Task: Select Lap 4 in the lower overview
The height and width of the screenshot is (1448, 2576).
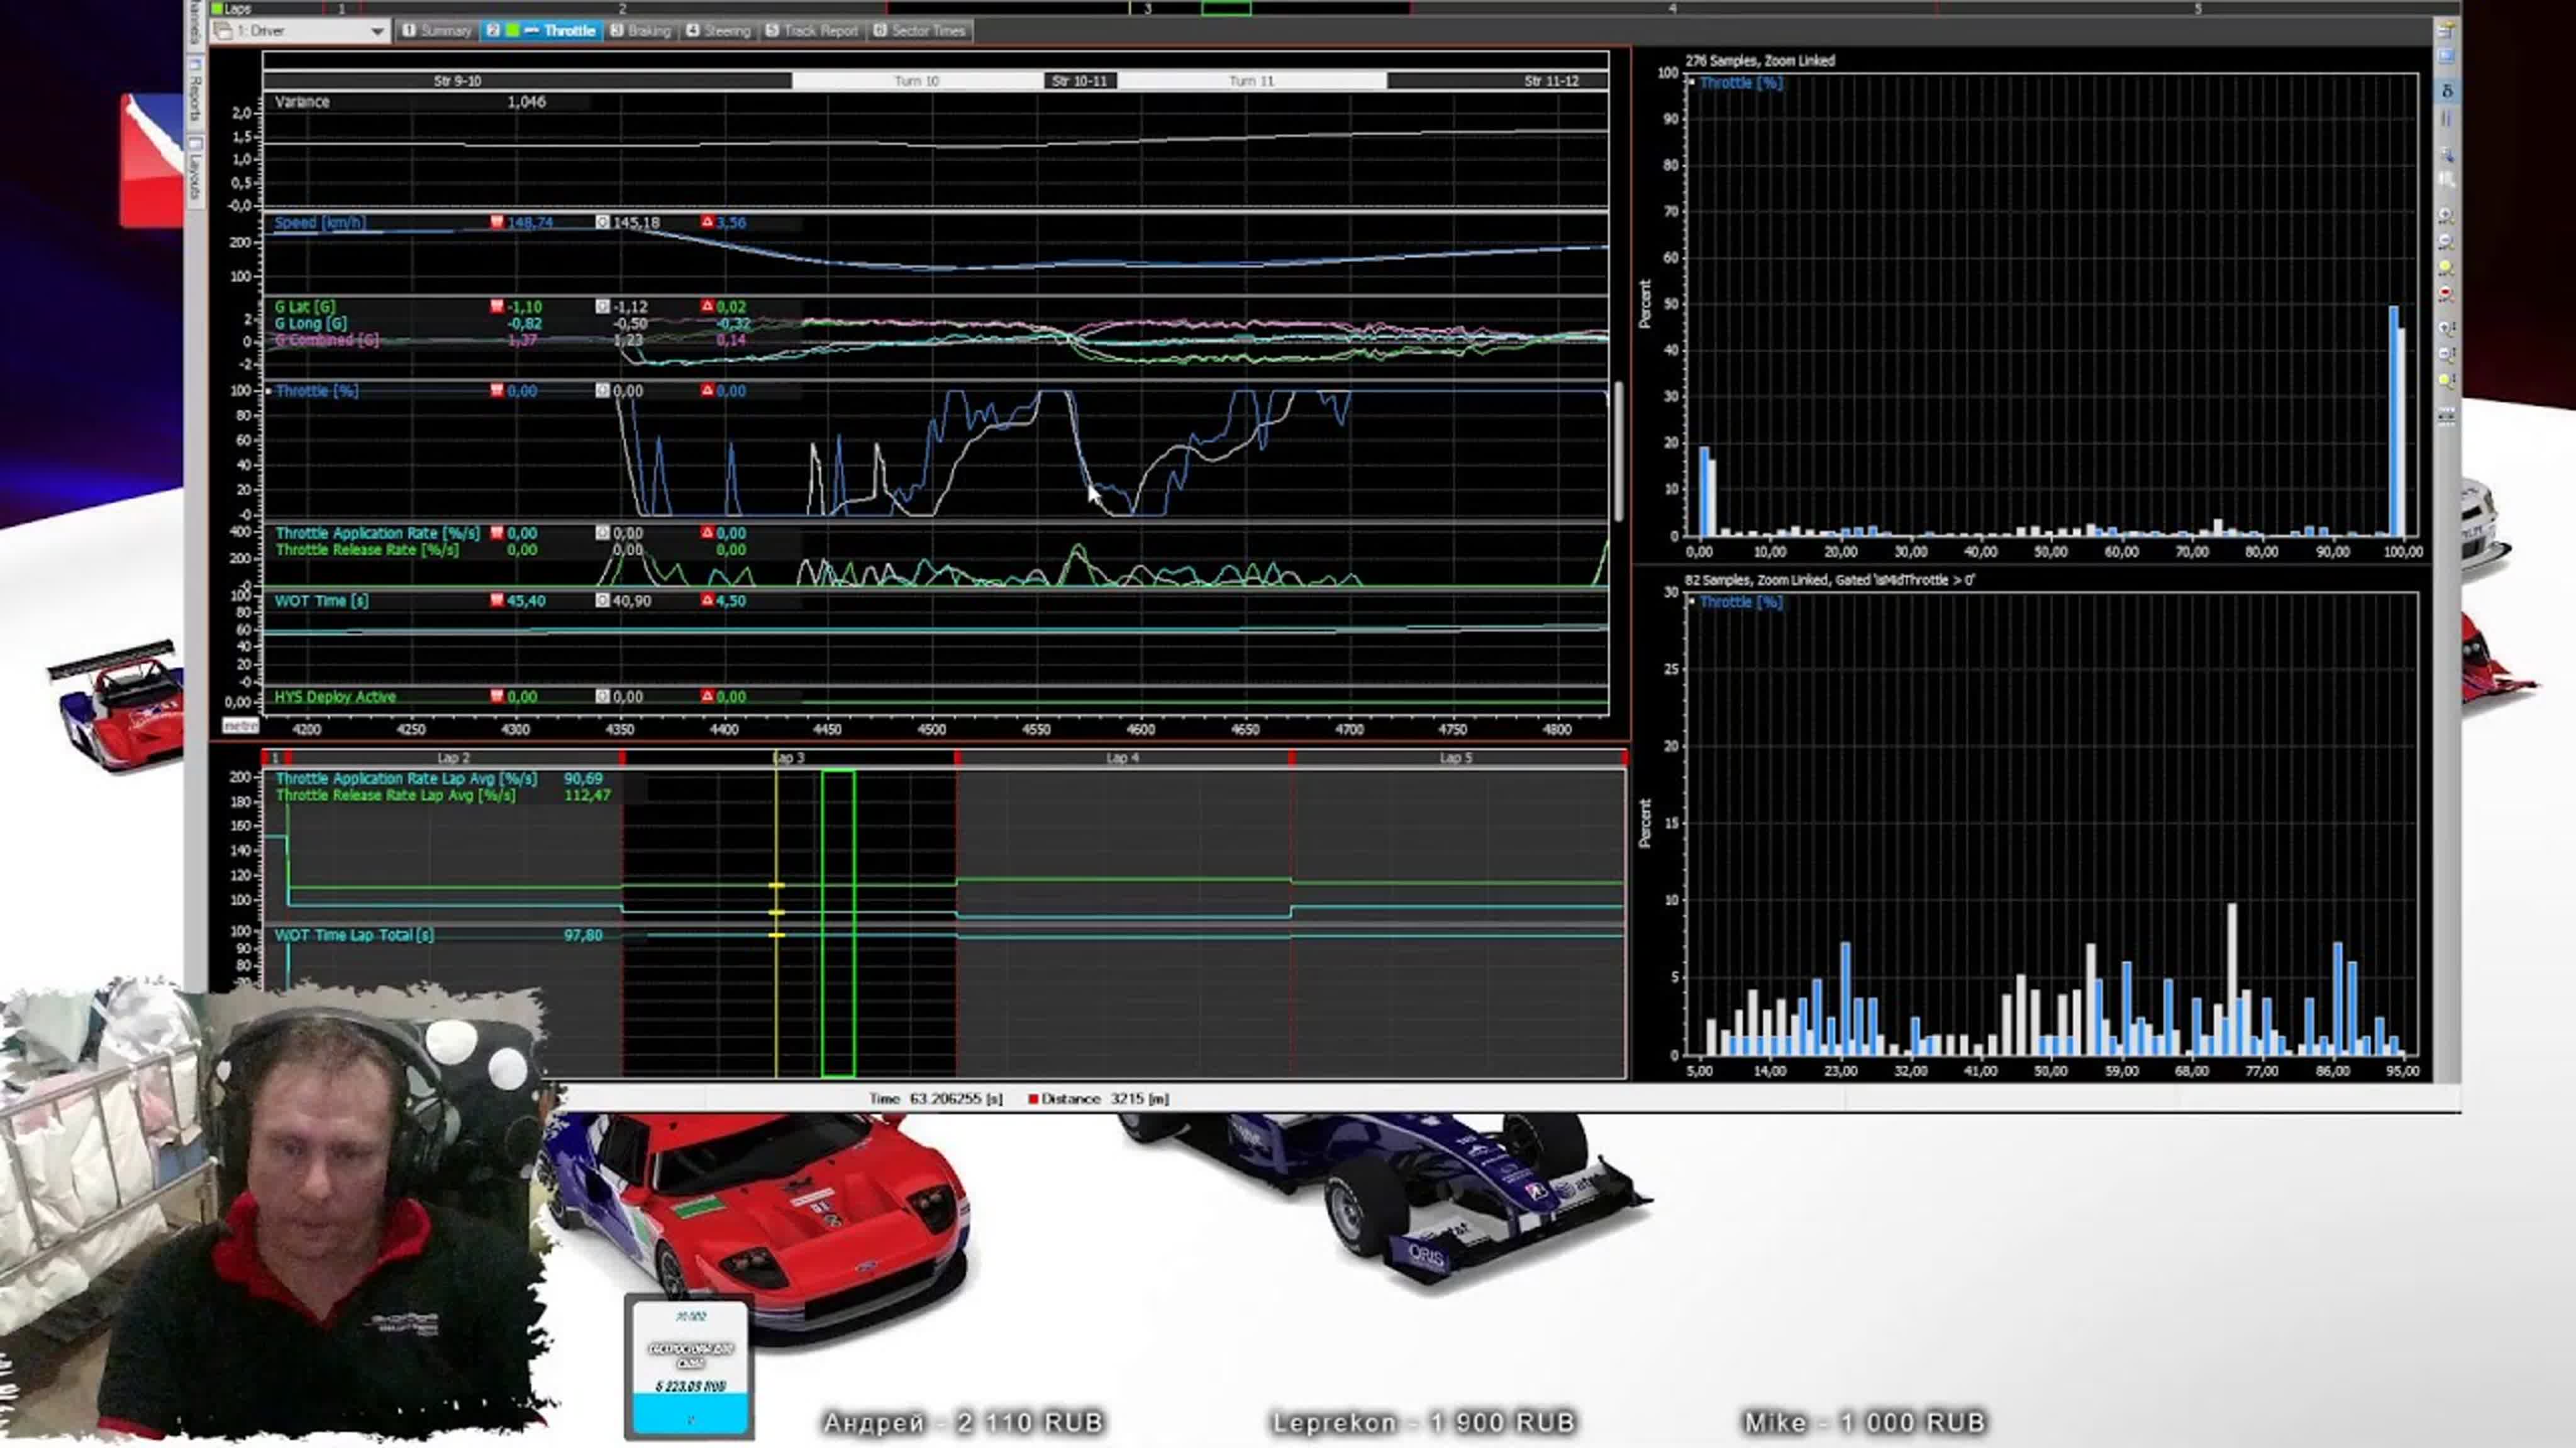Action: (x=1123, y=759)
